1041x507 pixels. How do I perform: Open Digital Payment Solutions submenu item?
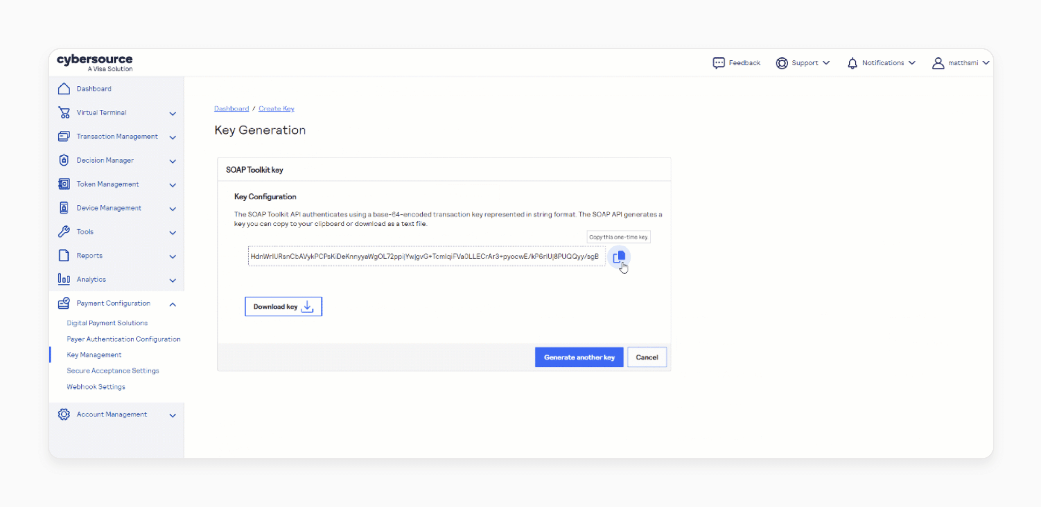(107, 323)
